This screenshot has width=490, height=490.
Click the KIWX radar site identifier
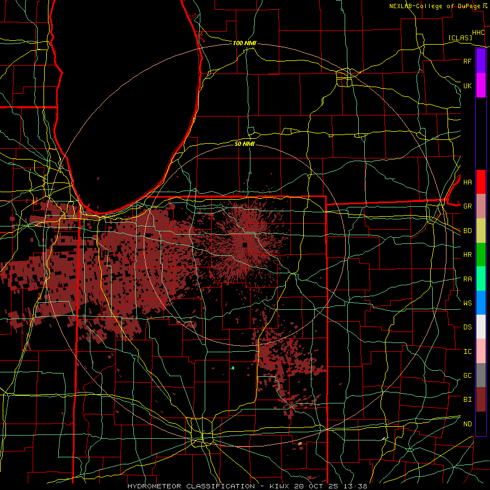coord(280,486)
